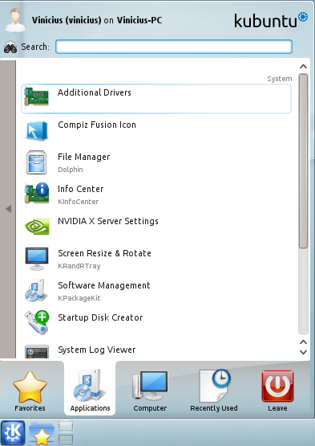Click the KRandRTray subtitle text
Image resolution: width=315 pixels, height=446 pixels.
point(79,266)
